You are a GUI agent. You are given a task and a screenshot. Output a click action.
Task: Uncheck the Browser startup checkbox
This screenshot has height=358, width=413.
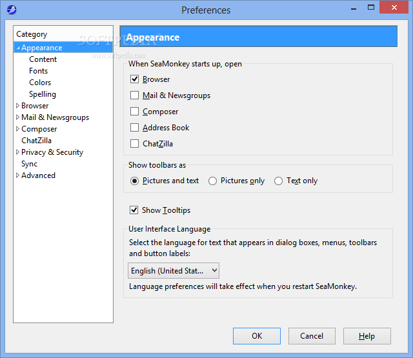click(134, 79)
